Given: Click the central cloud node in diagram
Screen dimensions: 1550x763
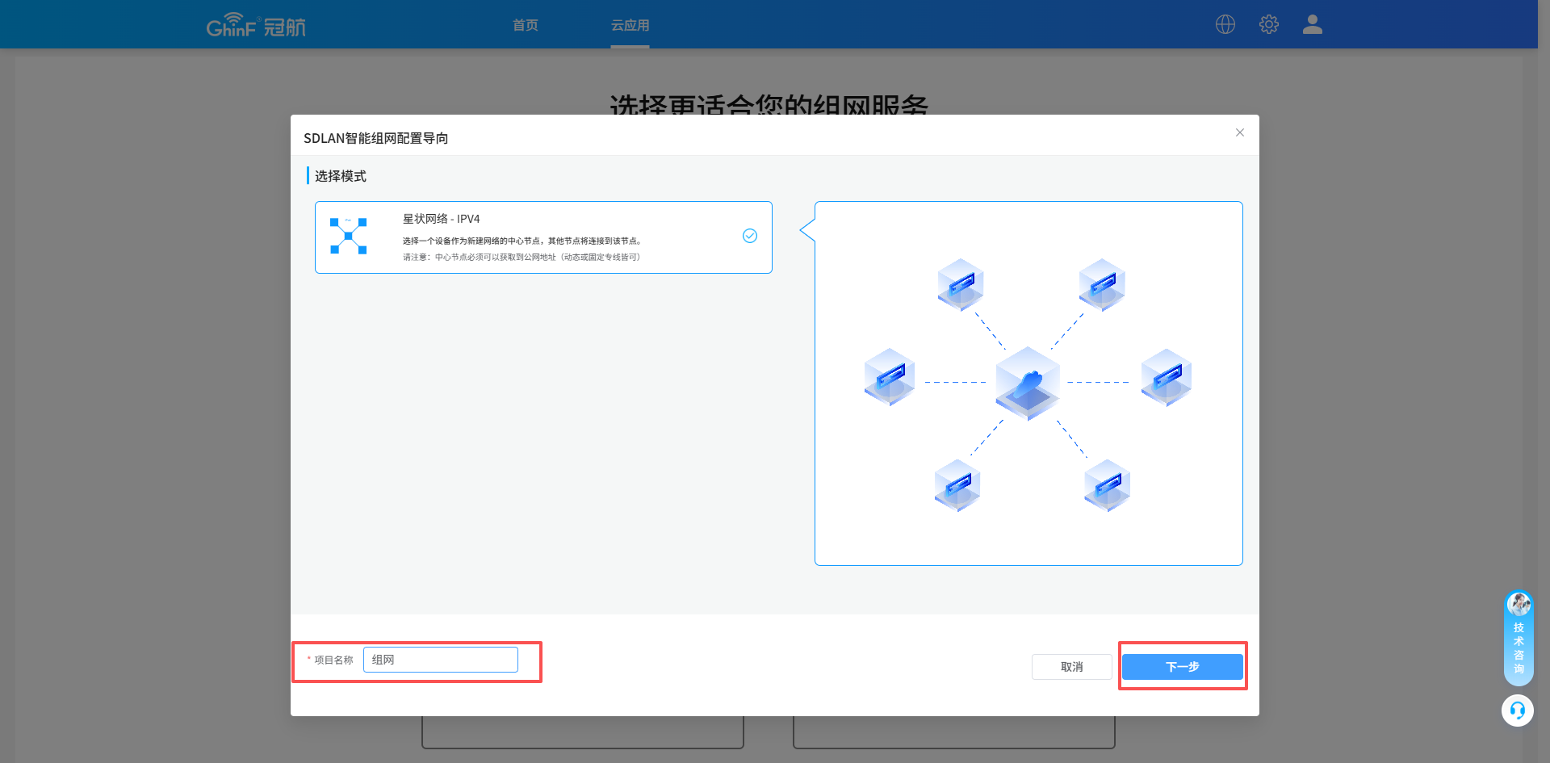Looking at the screenshot, I should click(x=1028, y=383).
